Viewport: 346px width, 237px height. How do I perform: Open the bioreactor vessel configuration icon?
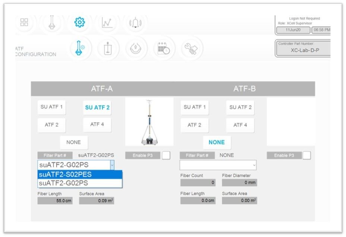(x=108, y=48)
